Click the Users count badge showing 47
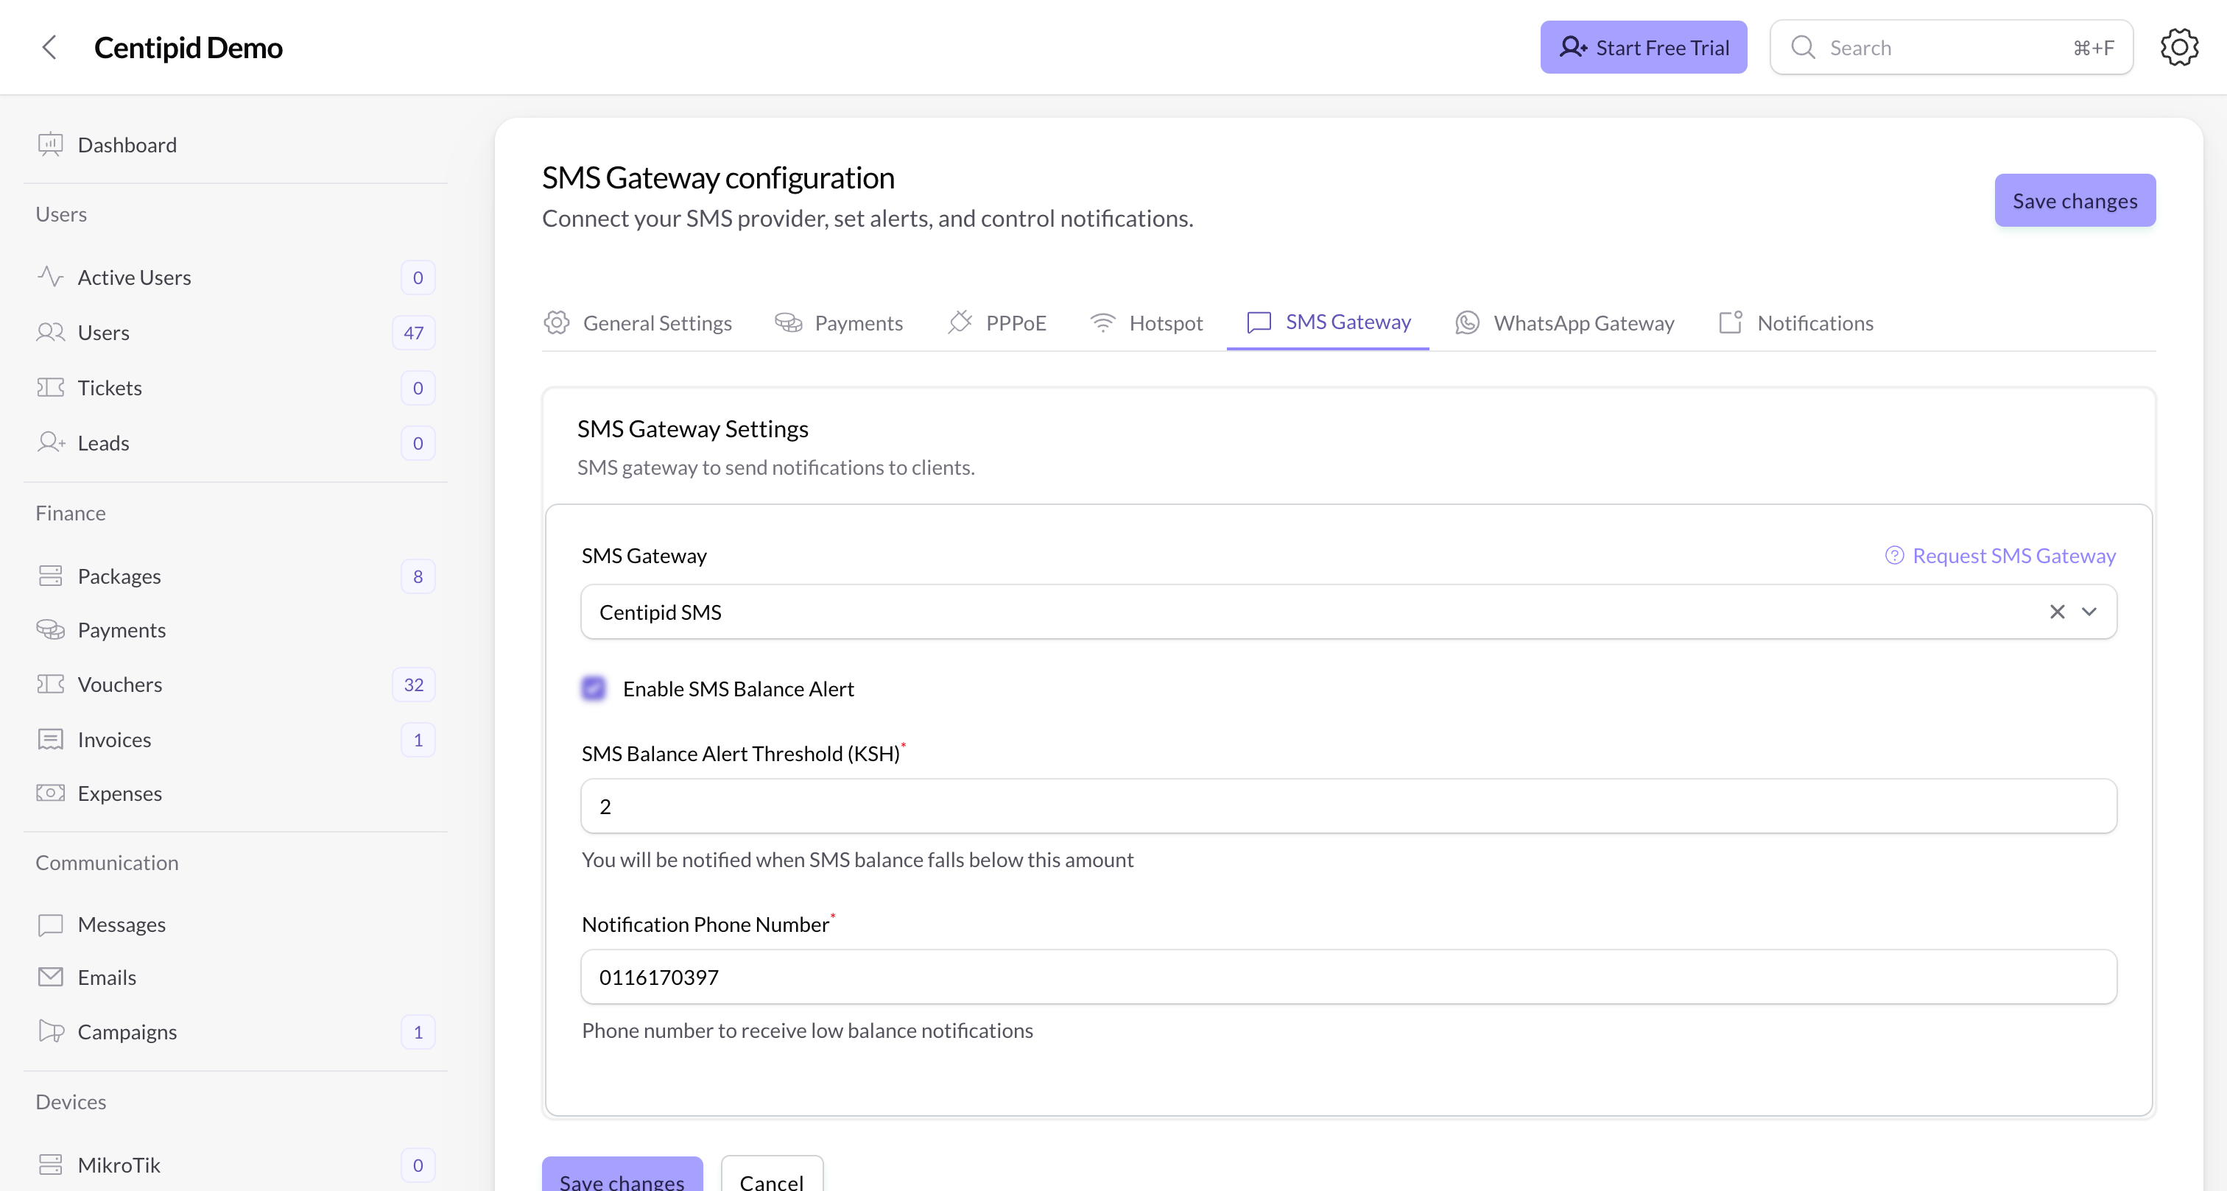This screenshot has width=2227, height=1191. (x=412, y=332)
